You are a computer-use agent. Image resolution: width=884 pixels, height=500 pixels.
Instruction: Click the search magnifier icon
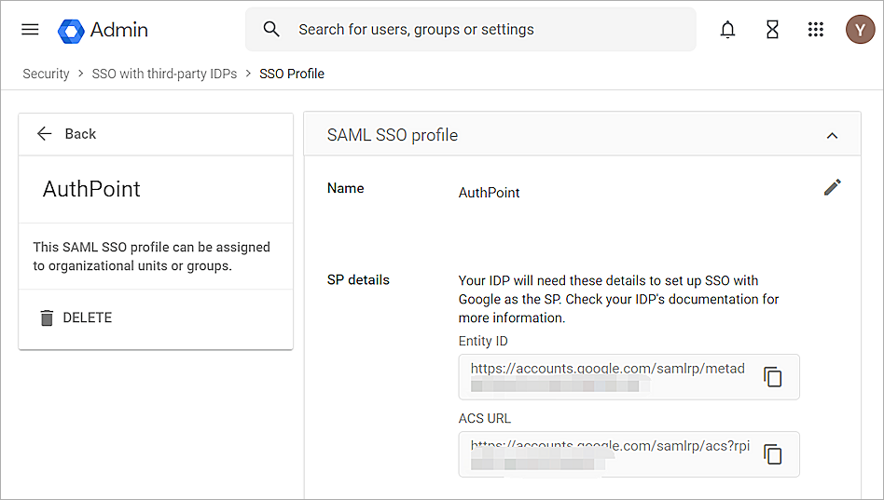click(x=271, y=30)
